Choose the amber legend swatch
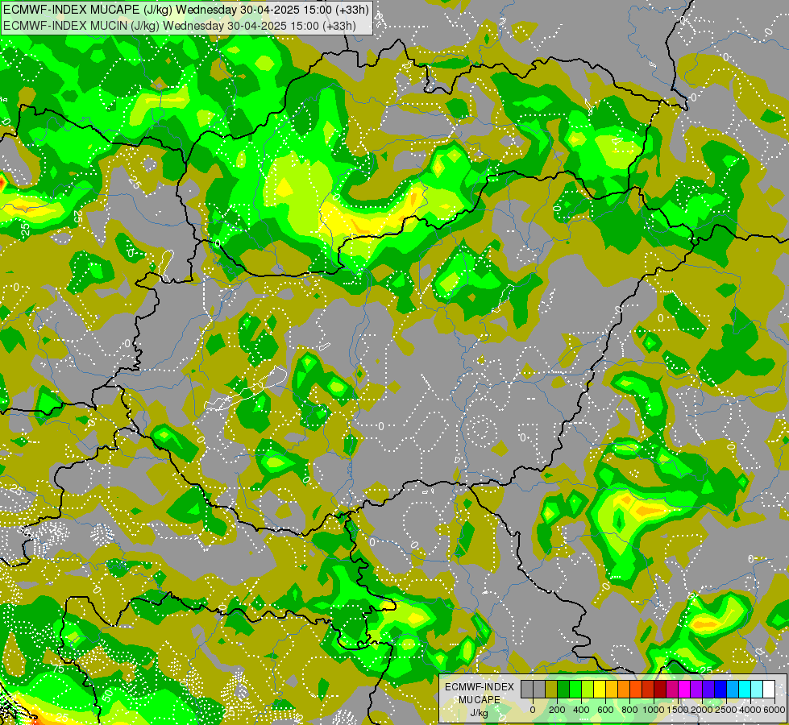Image resolution: width=789 pixels, height=725 pixels. tap(612, 689)
